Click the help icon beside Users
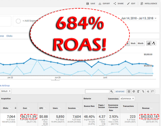The image size is (161, 126). pyautogui.click(x=60, y=108)
